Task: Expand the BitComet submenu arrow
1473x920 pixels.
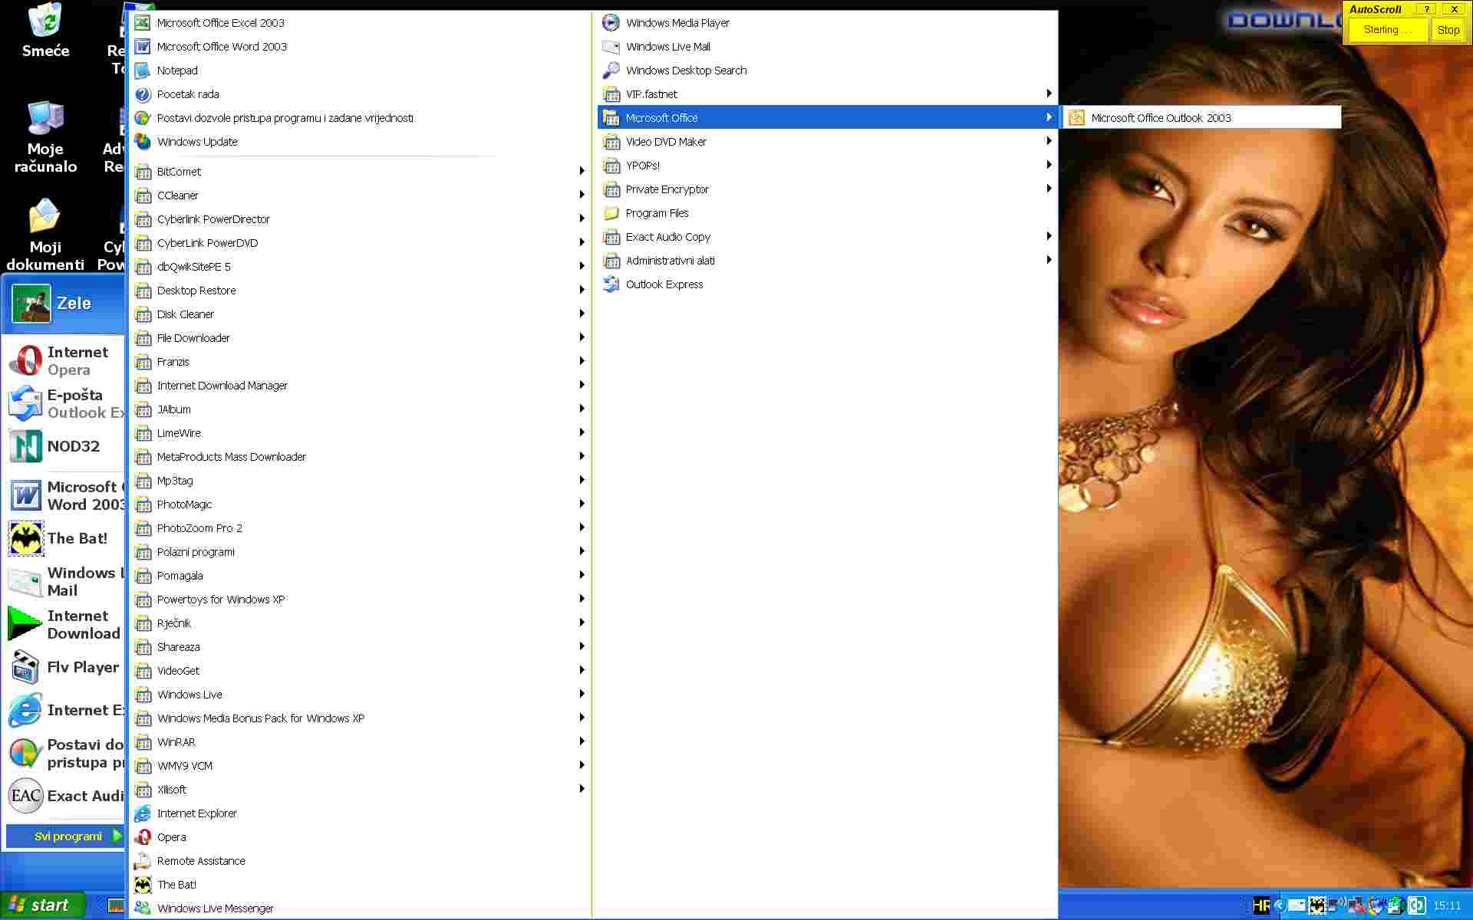Action: click(582, 172)
